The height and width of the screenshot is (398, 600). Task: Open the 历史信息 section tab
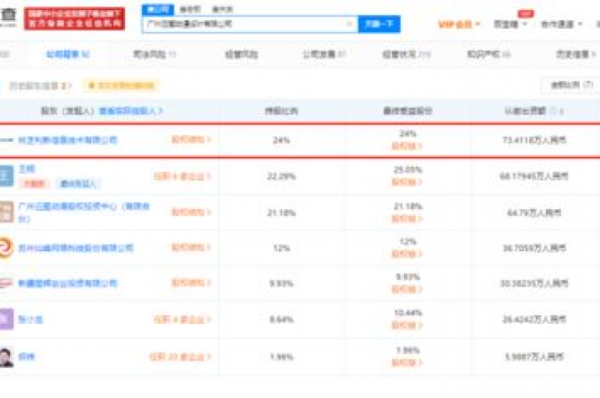[576, 55]
